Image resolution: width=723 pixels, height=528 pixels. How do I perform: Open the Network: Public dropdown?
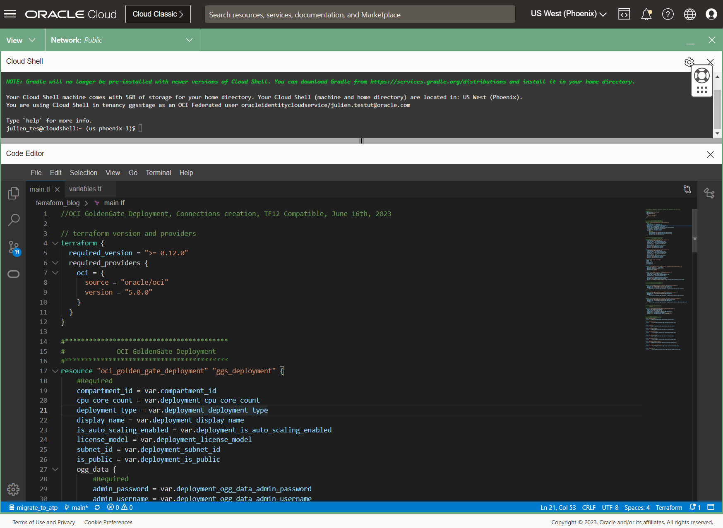[x=123, y=40]
